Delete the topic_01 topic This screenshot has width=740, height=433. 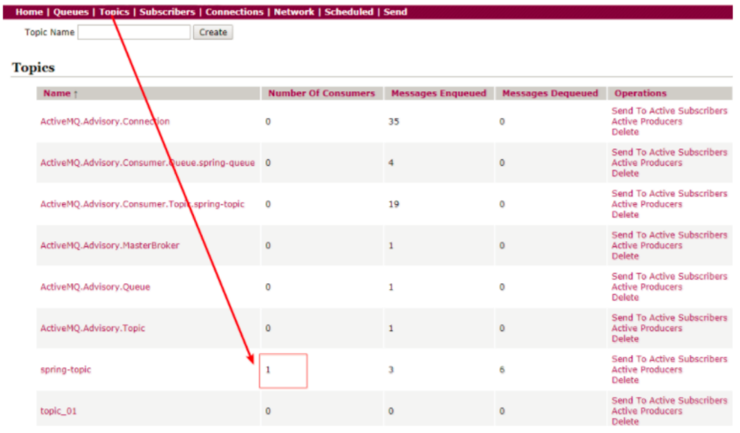coord(625,421)
